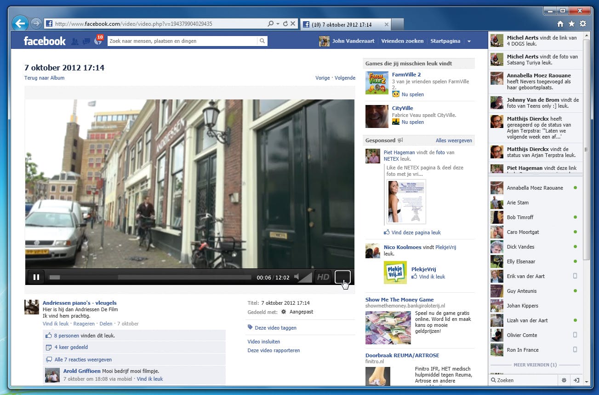Open chat with Lizah van der Aart

[534, 320]
